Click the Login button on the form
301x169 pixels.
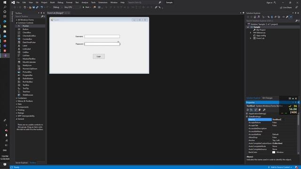coord(99,56)
